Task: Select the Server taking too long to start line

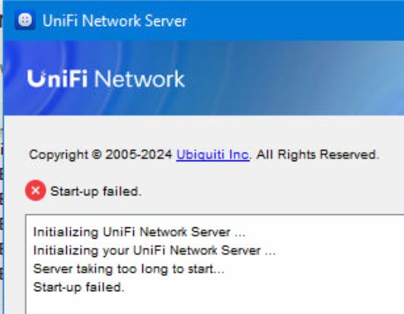Action: click(x=129, y=269)
